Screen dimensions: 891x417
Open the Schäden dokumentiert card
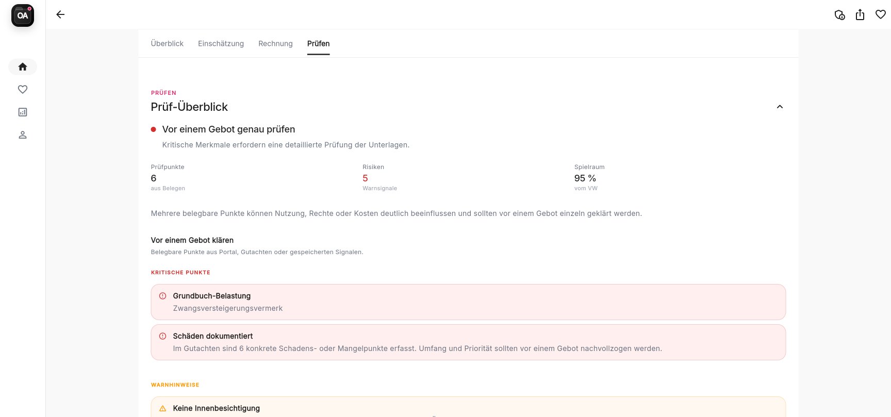click(468, 342)
